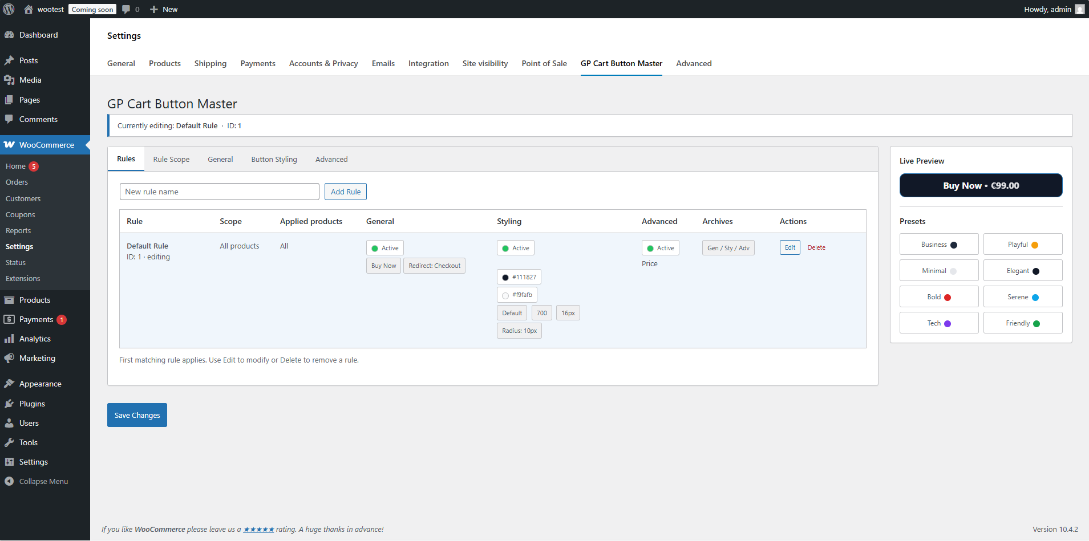Click the Marketing megaphone icon
Image resolution: width=1089 pixels, height=541 pixels.
tap(9, 358)
